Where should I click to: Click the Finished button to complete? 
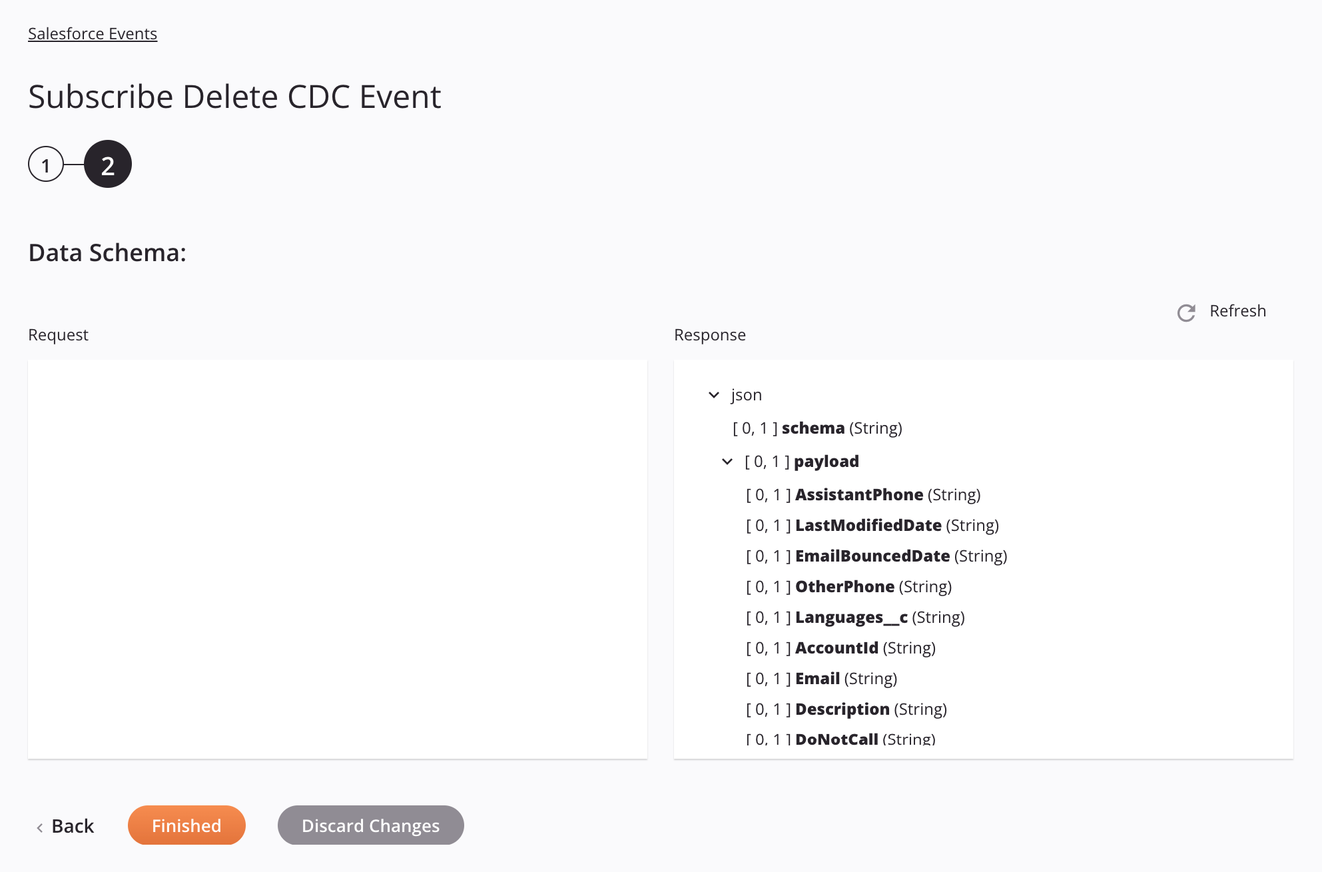186,824
